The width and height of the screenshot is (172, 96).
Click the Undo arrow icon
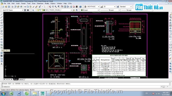coord(40,7)
